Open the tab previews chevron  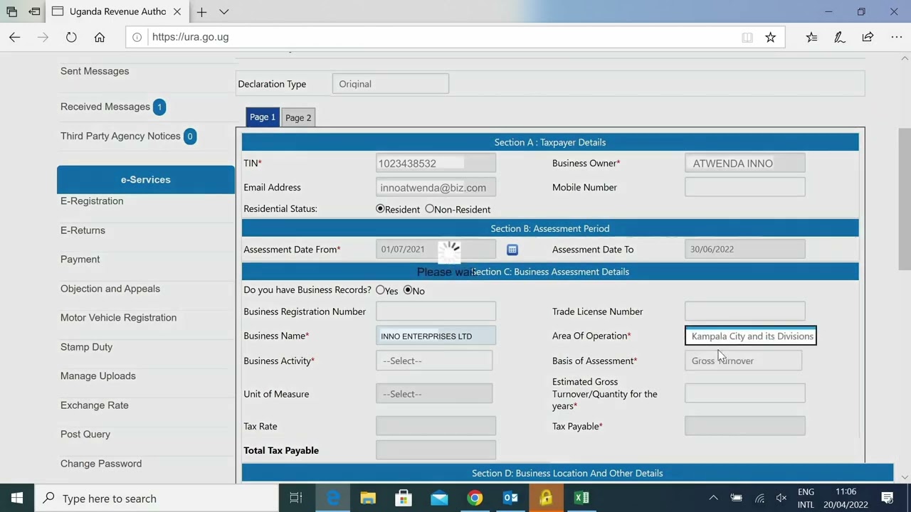click(223, 12)
